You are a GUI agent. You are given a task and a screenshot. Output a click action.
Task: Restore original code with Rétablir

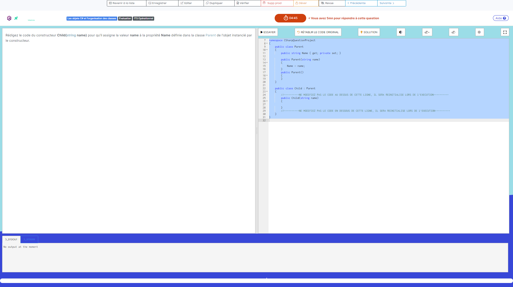pyautogui.click(x=318, y=32)
